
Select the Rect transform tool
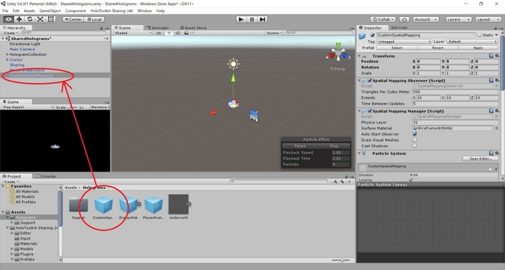(x=51, y=19)
